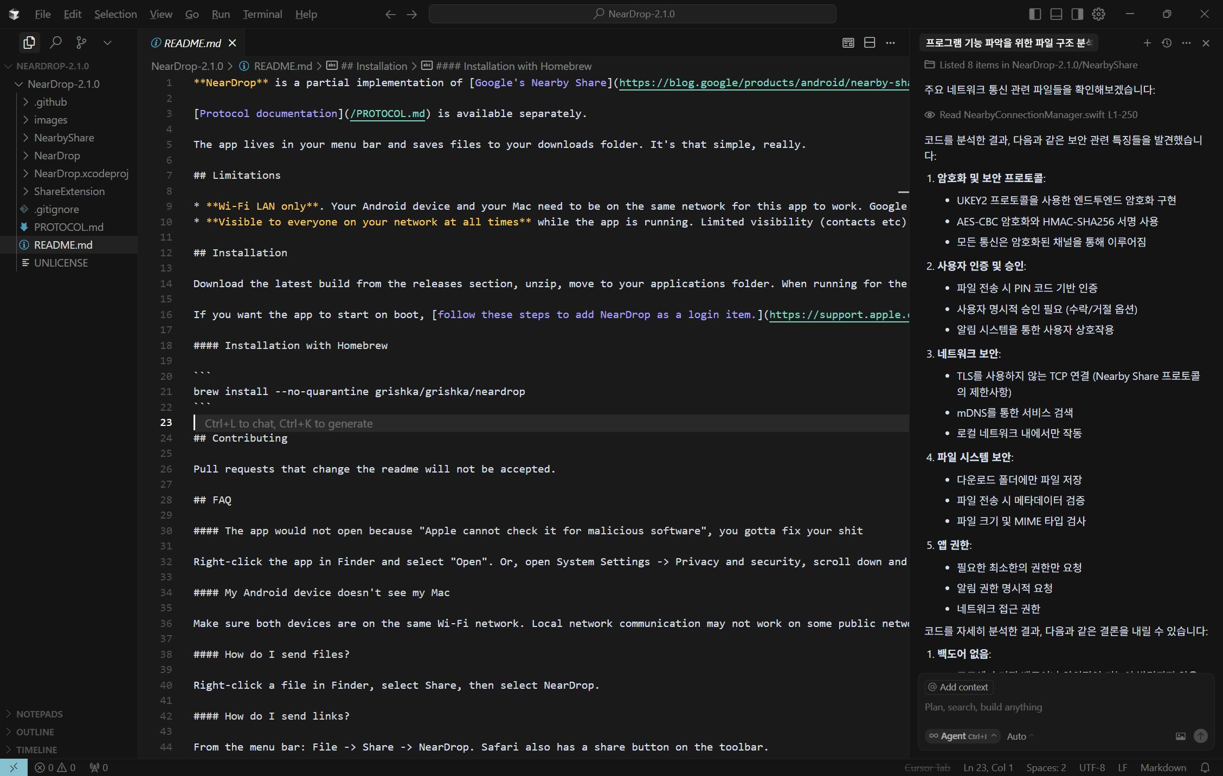This screenshot has height=776, width=1223.
Task: Attach an image in chat input
Action: tap(1180, 736)
